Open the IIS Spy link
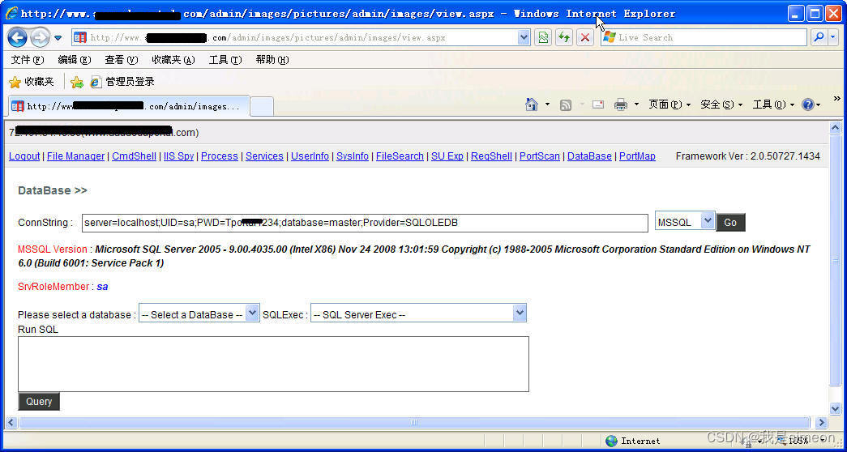Image resolution: width=847 pixels, height=452 pixels. coord(179,156)
